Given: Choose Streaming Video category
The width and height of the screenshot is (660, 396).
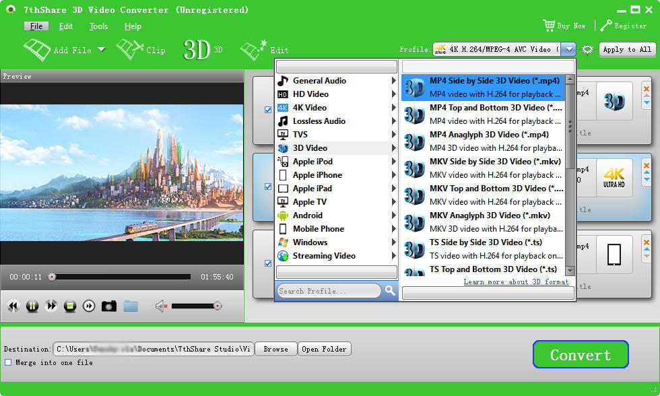Looking at the screenshot, I should click(x=337, y=255).
